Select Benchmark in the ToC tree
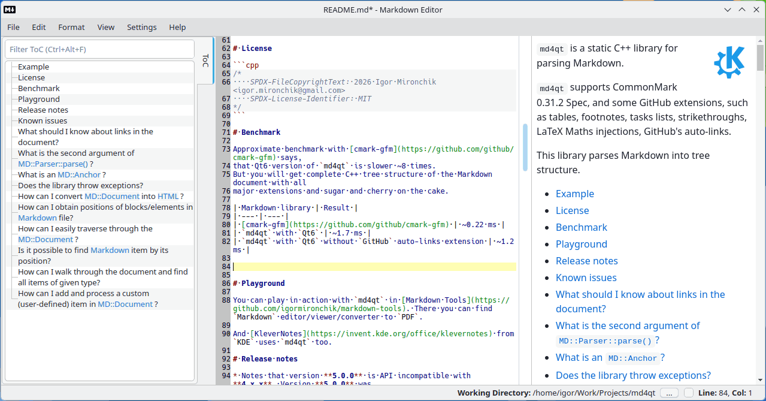 click(x=39, y=88)
